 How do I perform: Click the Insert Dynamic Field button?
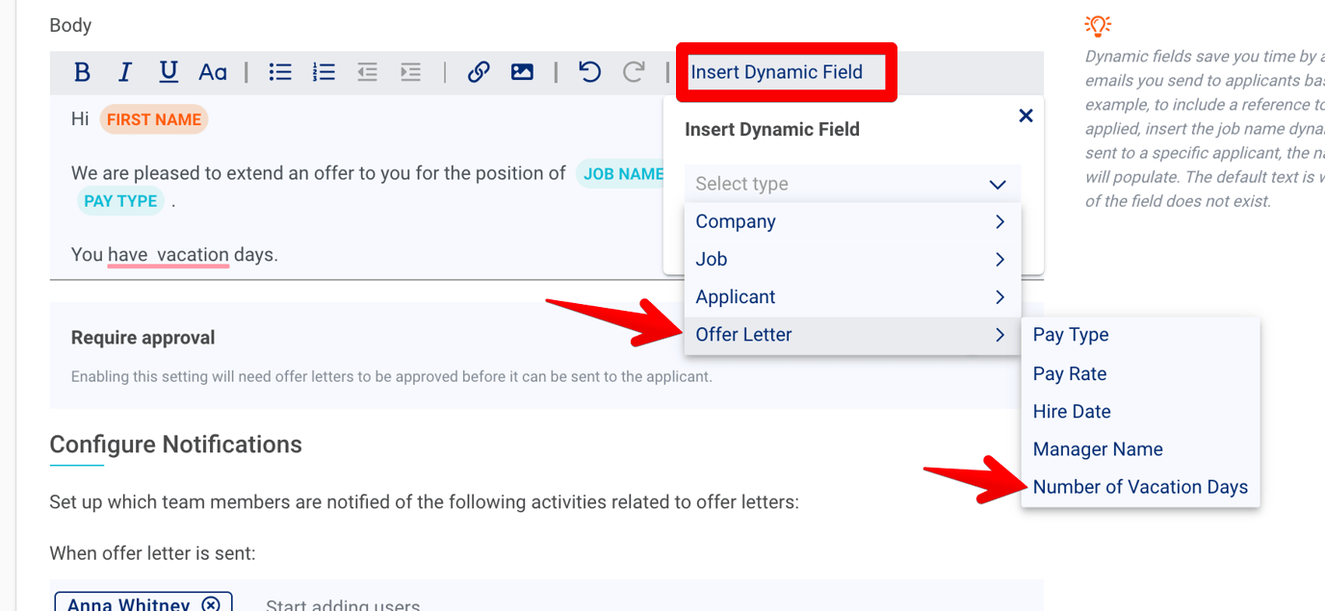click(786, 71)
